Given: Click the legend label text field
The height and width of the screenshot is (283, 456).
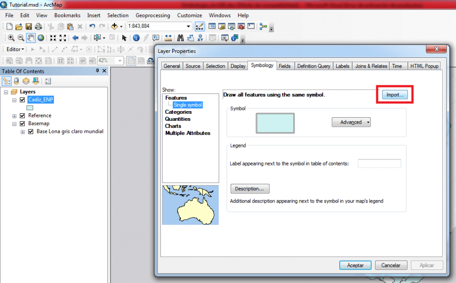Looking at the screenshot, I should coord(379,163).
